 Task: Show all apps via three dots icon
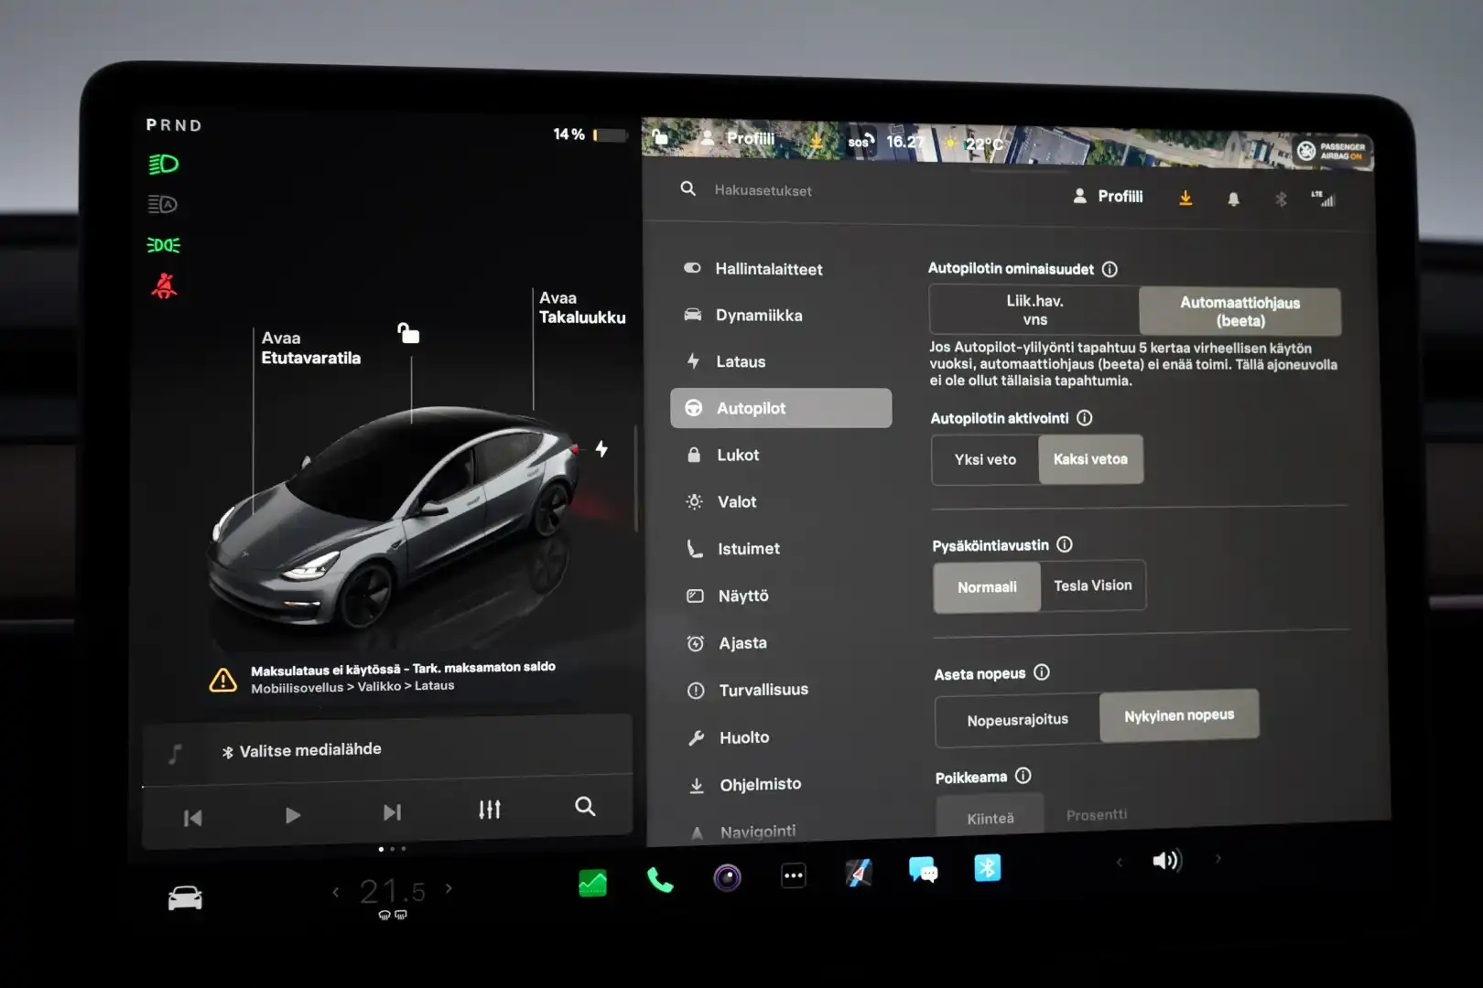tap(793, 875)
